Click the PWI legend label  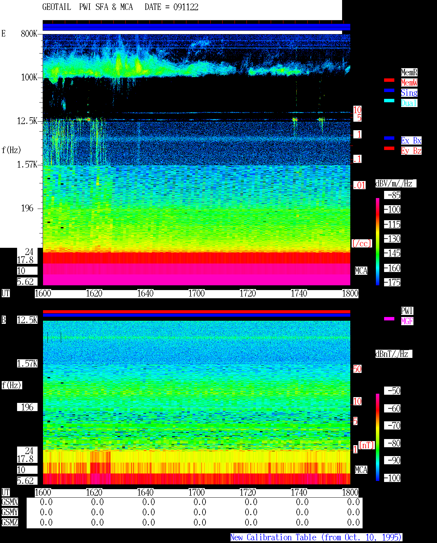(x=407, y=311)
